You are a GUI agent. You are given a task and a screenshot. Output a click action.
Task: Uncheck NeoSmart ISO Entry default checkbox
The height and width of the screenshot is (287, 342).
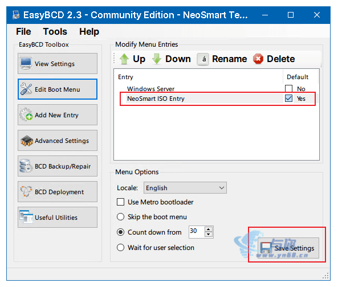(x=289, y=99)
